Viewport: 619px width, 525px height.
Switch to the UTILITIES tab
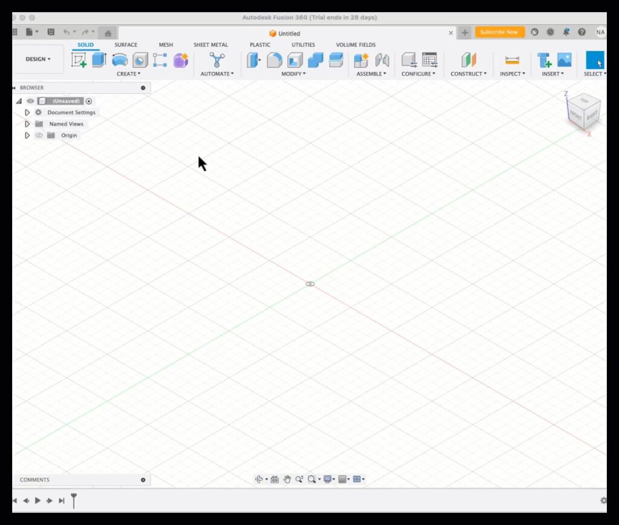tap(303, 45)
